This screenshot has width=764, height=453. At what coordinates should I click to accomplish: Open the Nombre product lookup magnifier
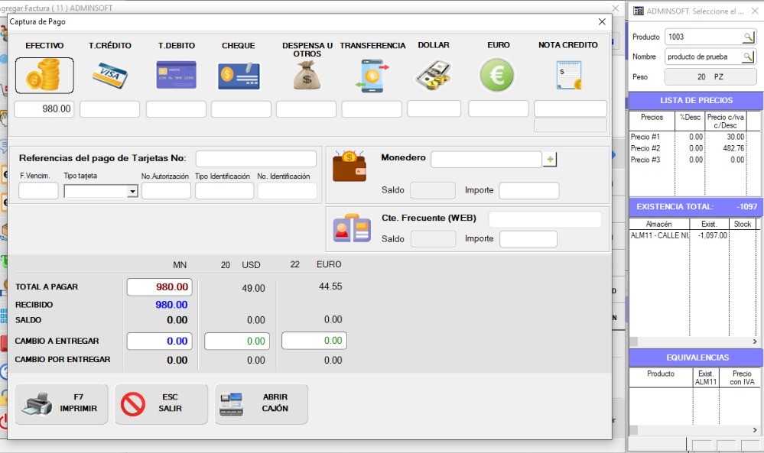click(748, 57)
